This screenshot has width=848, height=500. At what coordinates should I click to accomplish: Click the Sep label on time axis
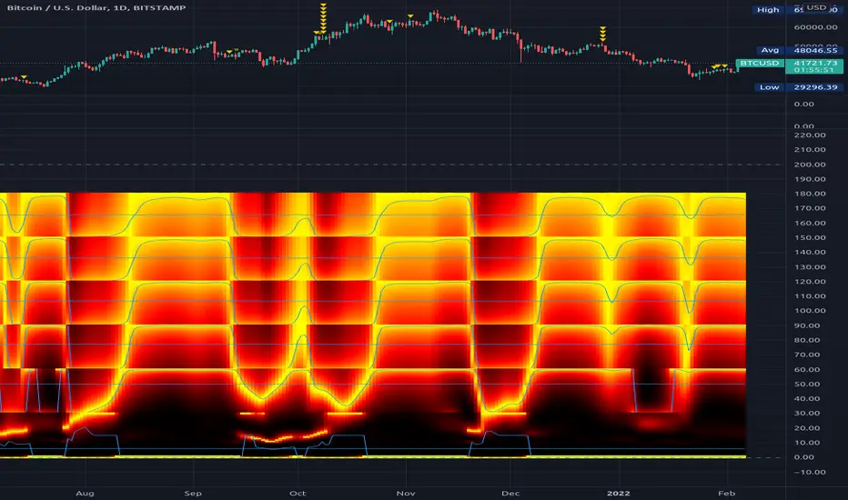[x=193, y=493]
